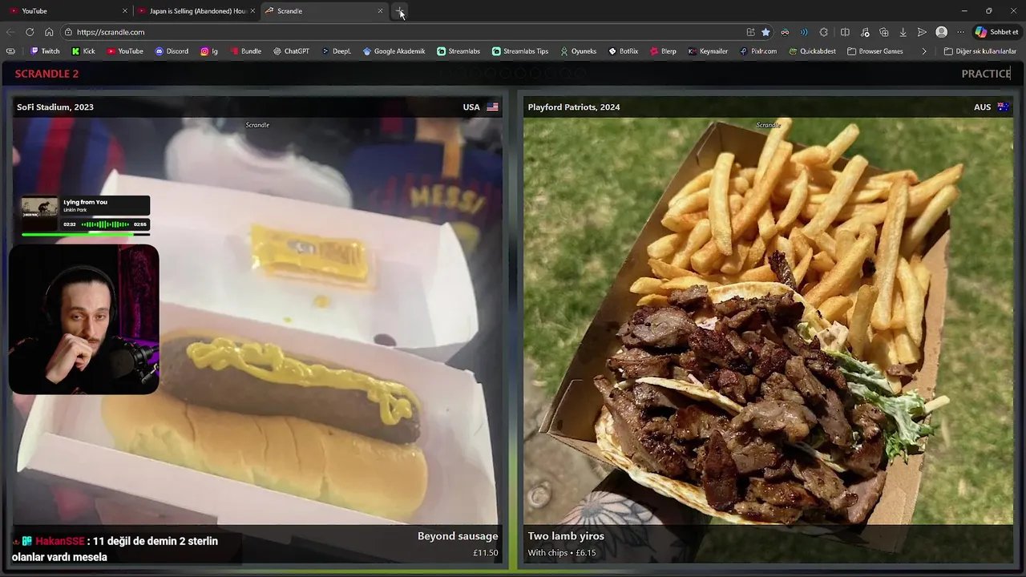This screenshot has width=1026, height=577.
Task: Open the browser profile avatar
Action: pyautogui.click(x=942, y=32)
